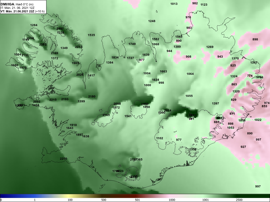This screenshot has width=270, height=202.
Task: Click the 1349 height value
Action: tap(64, 48)
